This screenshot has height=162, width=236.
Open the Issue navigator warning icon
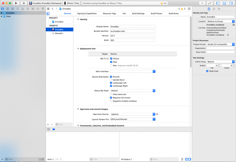23,9
